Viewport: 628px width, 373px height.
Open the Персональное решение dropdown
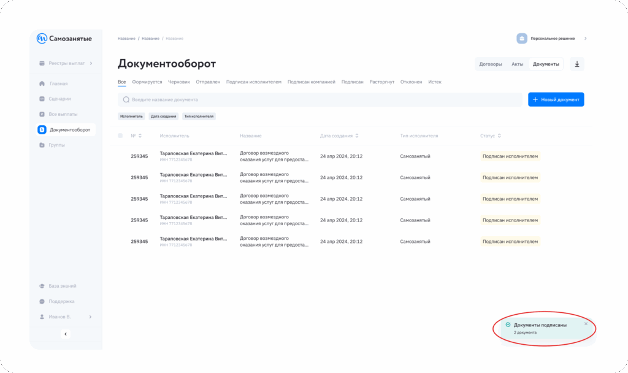click(585, 39)
